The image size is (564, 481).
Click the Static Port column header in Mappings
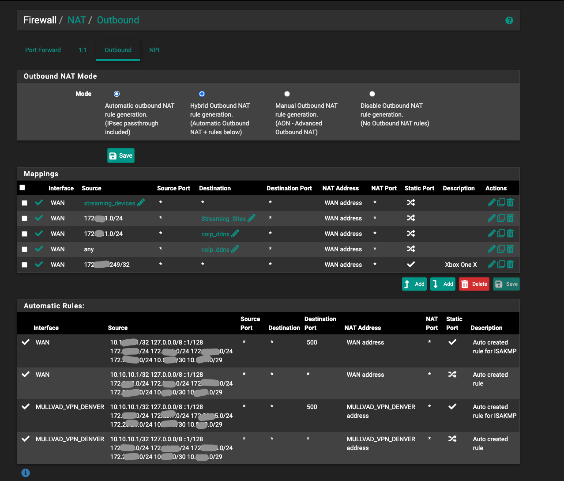(x=419, y=188)
